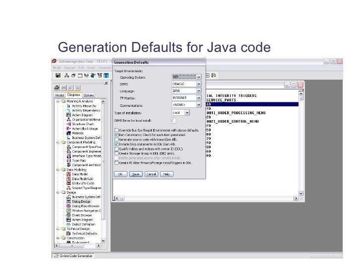Open Type Map icon
The image size is (361, 270).
pos(68,161)
